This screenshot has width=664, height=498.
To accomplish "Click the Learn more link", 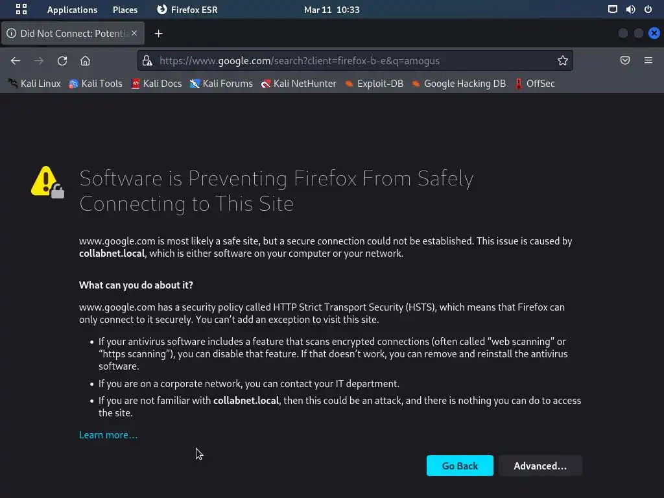I will tap(108, 435).
